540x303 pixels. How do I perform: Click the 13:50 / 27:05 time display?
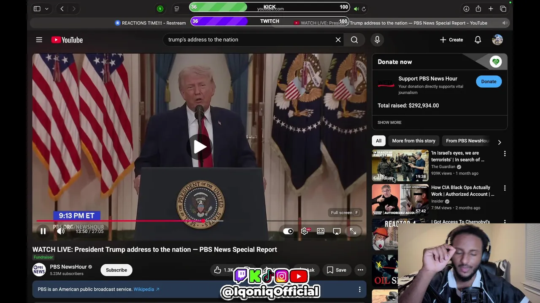pos(89,231)
